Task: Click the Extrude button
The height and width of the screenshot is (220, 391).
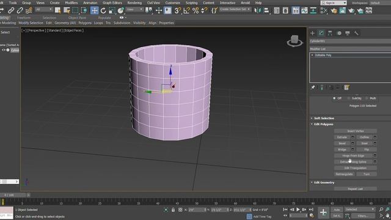Action: tap(342, 137)
